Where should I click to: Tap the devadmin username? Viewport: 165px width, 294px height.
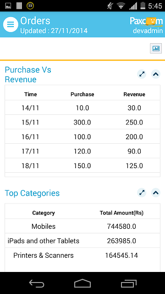point(148,31)
